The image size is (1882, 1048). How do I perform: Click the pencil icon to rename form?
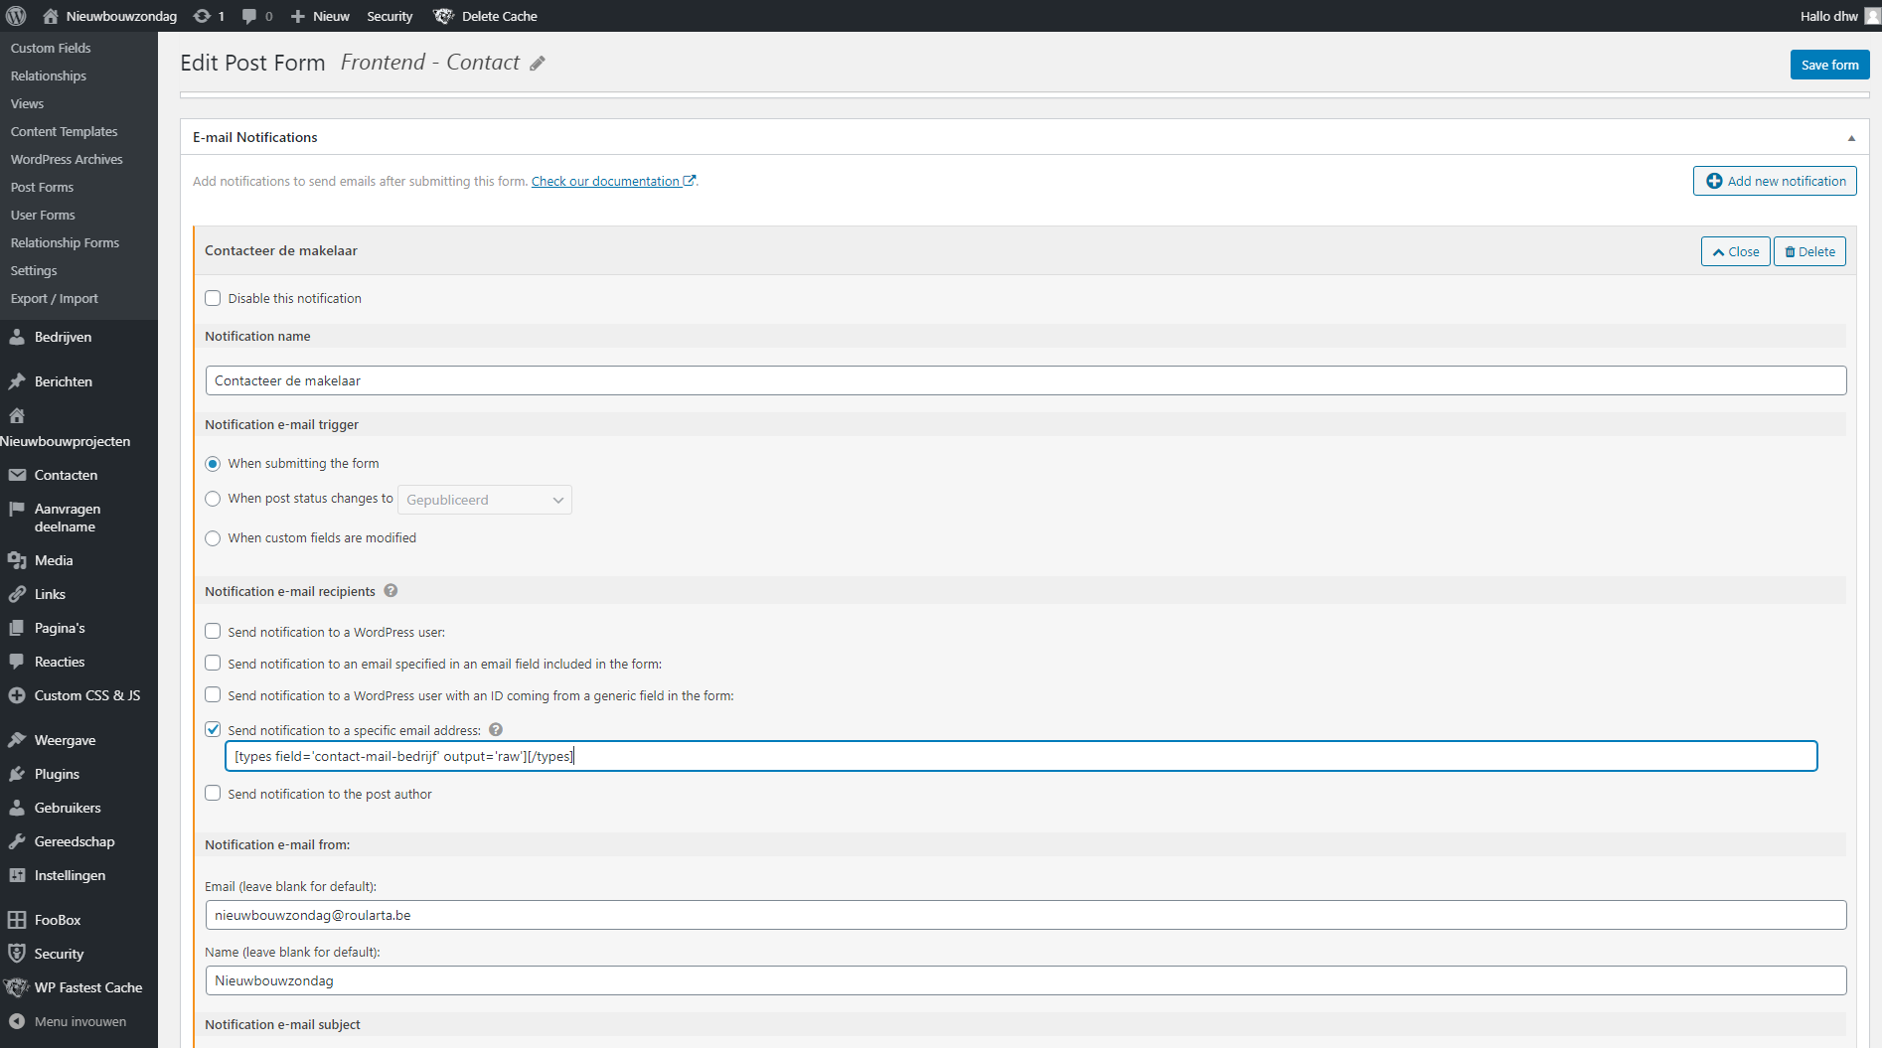click(538, 64)
